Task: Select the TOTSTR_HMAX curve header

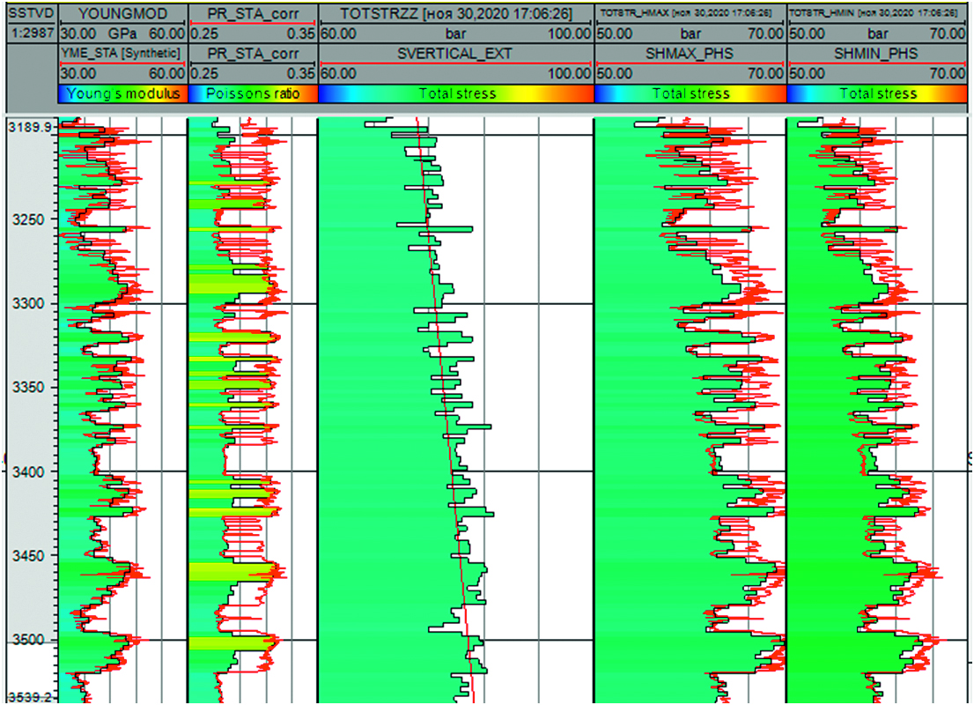Action: point(690,13)
